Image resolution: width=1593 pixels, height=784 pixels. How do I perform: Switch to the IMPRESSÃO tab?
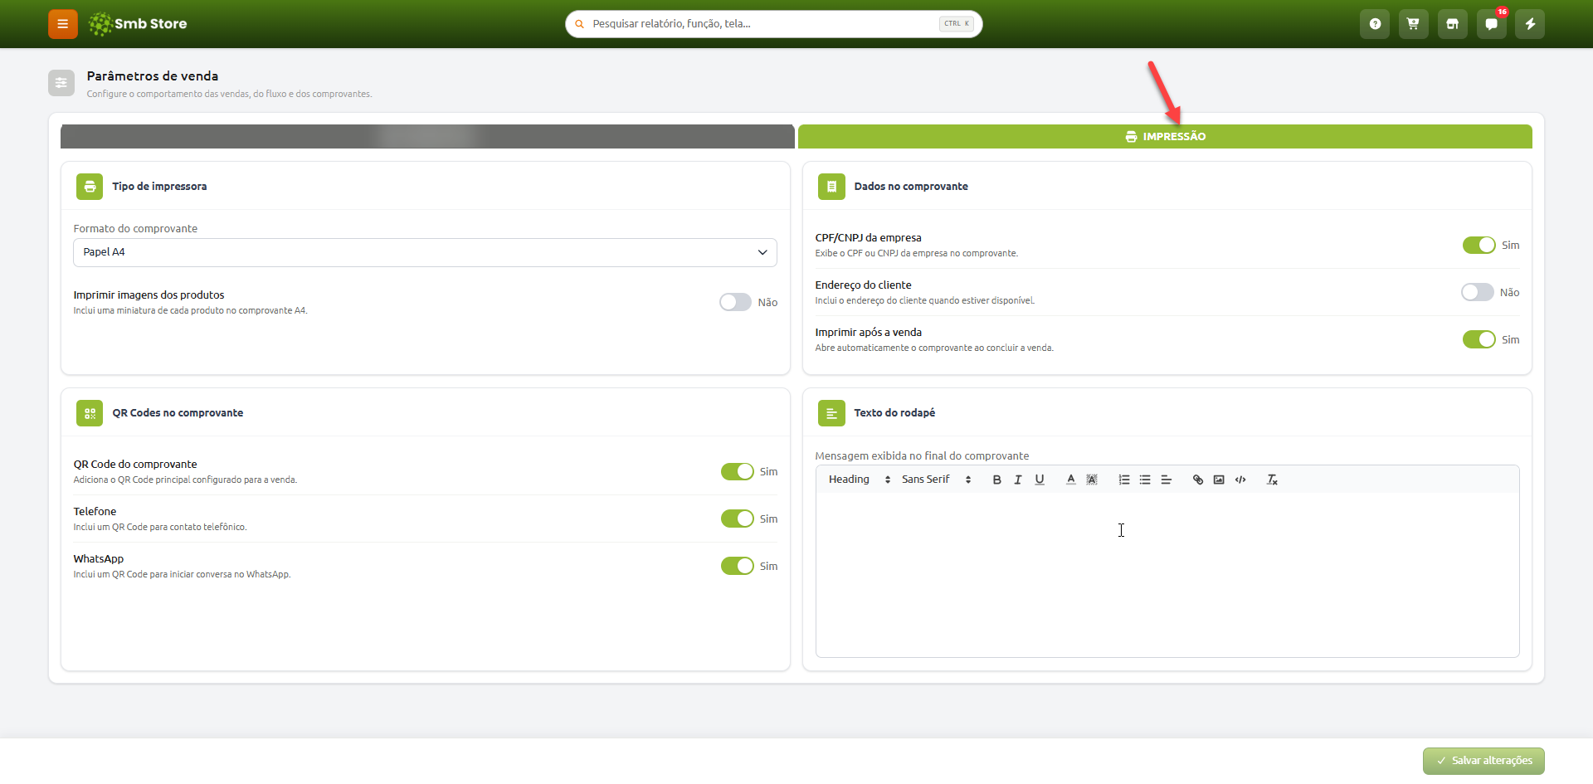pos(1165,136)
